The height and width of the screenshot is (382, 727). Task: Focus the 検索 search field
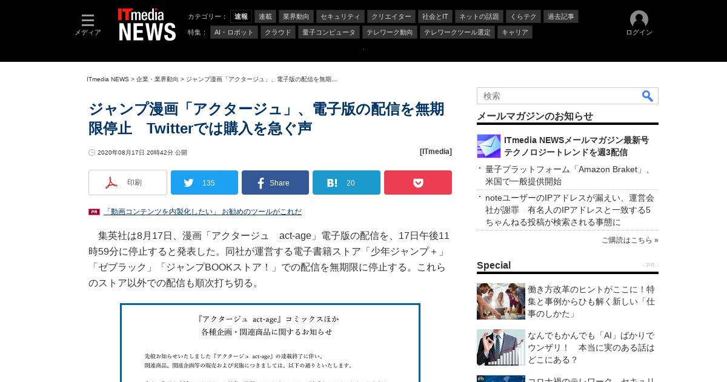coord(559,96)
